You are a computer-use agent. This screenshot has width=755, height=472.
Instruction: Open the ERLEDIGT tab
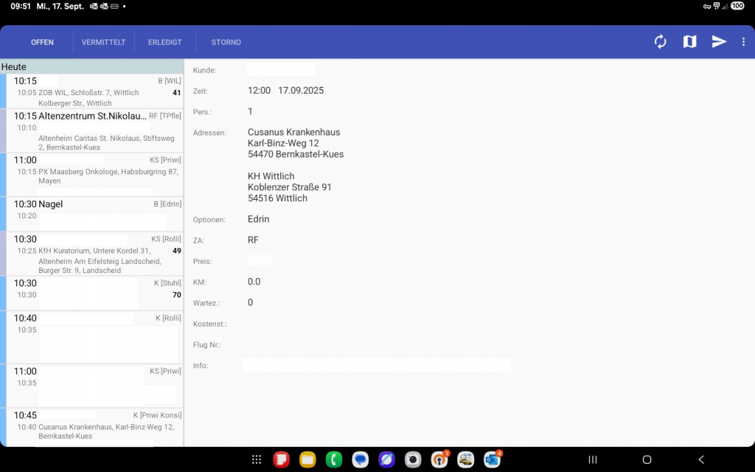click(164, 42)
